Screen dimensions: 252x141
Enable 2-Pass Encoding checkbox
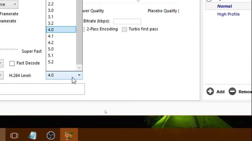[83, 29]
